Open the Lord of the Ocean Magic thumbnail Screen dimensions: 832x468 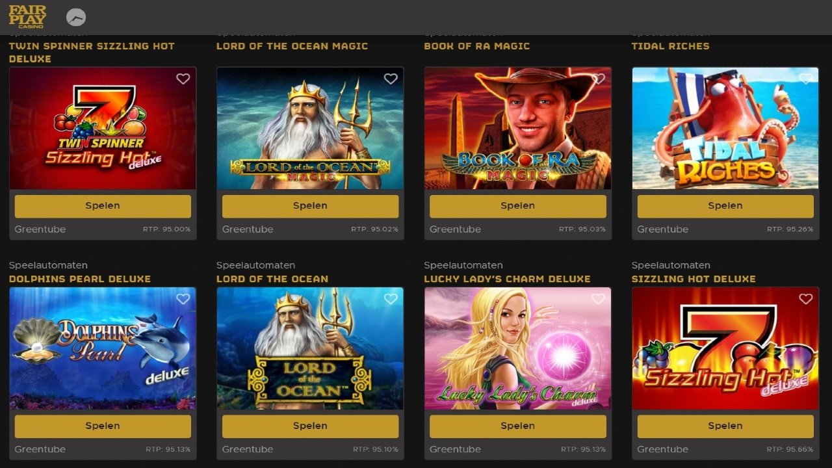(x=310, y=128)
